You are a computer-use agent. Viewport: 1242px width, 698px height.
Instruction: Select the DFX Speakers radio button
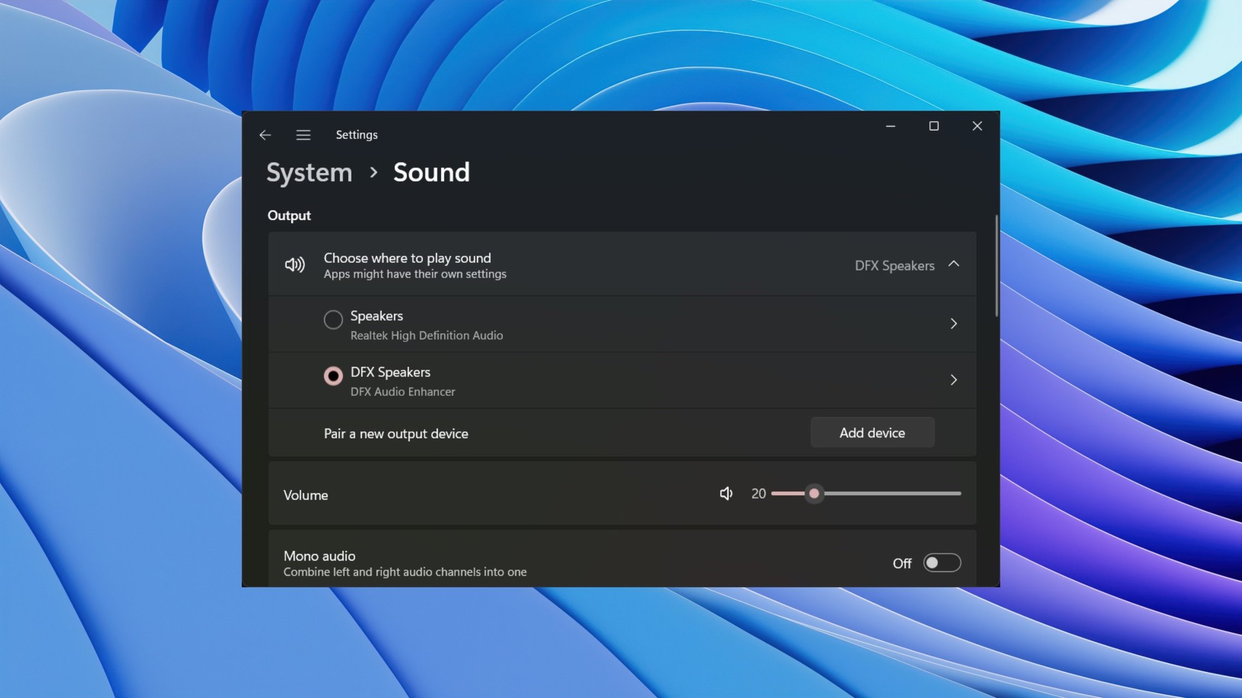coord(333,376)
